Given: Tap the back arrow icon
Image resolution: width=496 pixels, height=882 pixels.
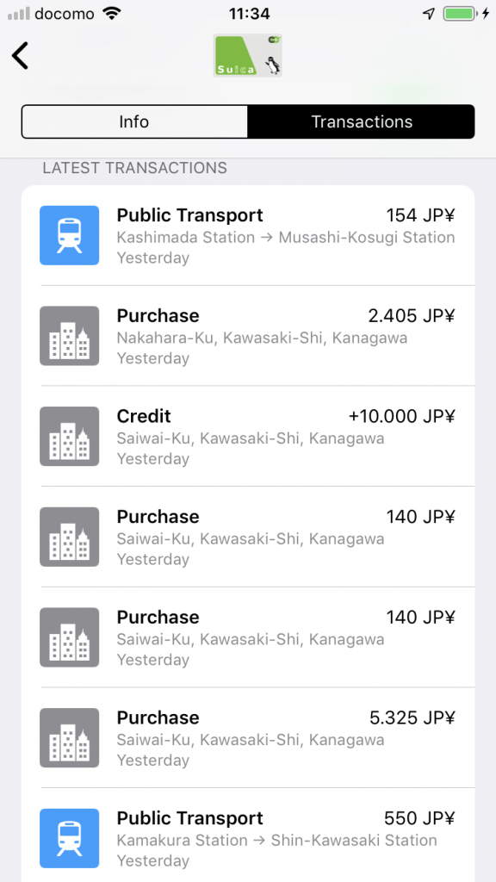Looking at the screenshot, I should pyautogui.click(x=21, y=56).
